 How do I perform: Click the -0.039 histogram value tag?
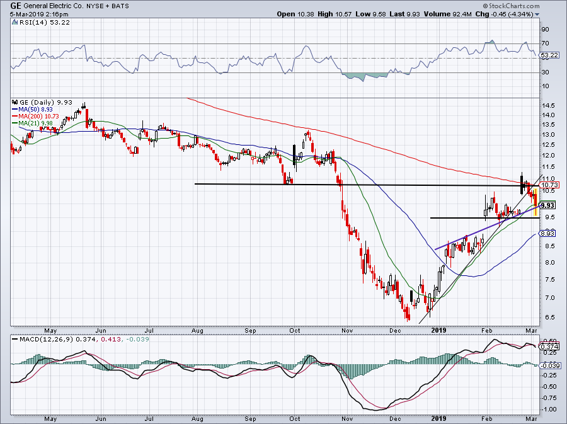click(551, 366)
